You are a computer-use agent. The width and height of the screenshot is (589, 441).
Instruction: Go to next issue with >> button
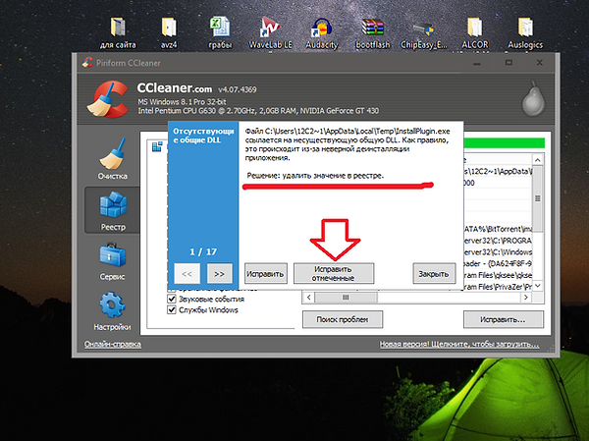click(219, 273)
